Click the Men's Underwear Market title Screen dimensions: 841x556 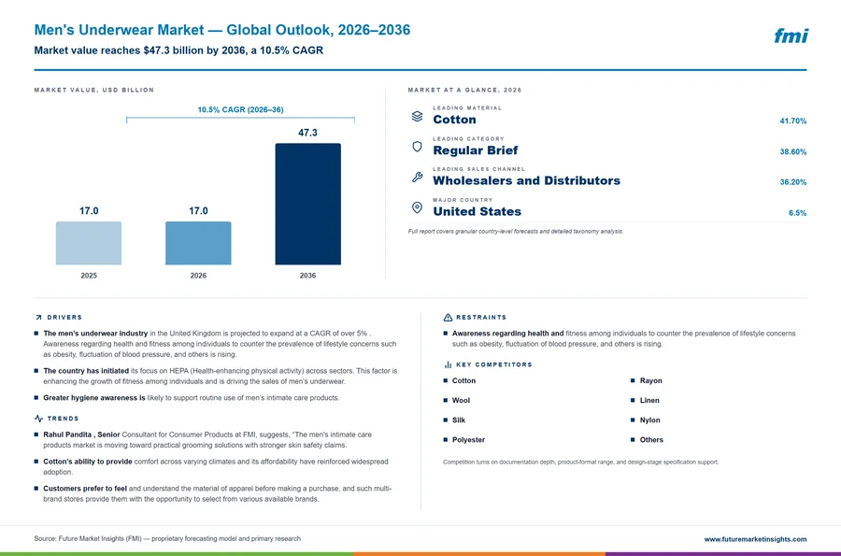[222, 30]
